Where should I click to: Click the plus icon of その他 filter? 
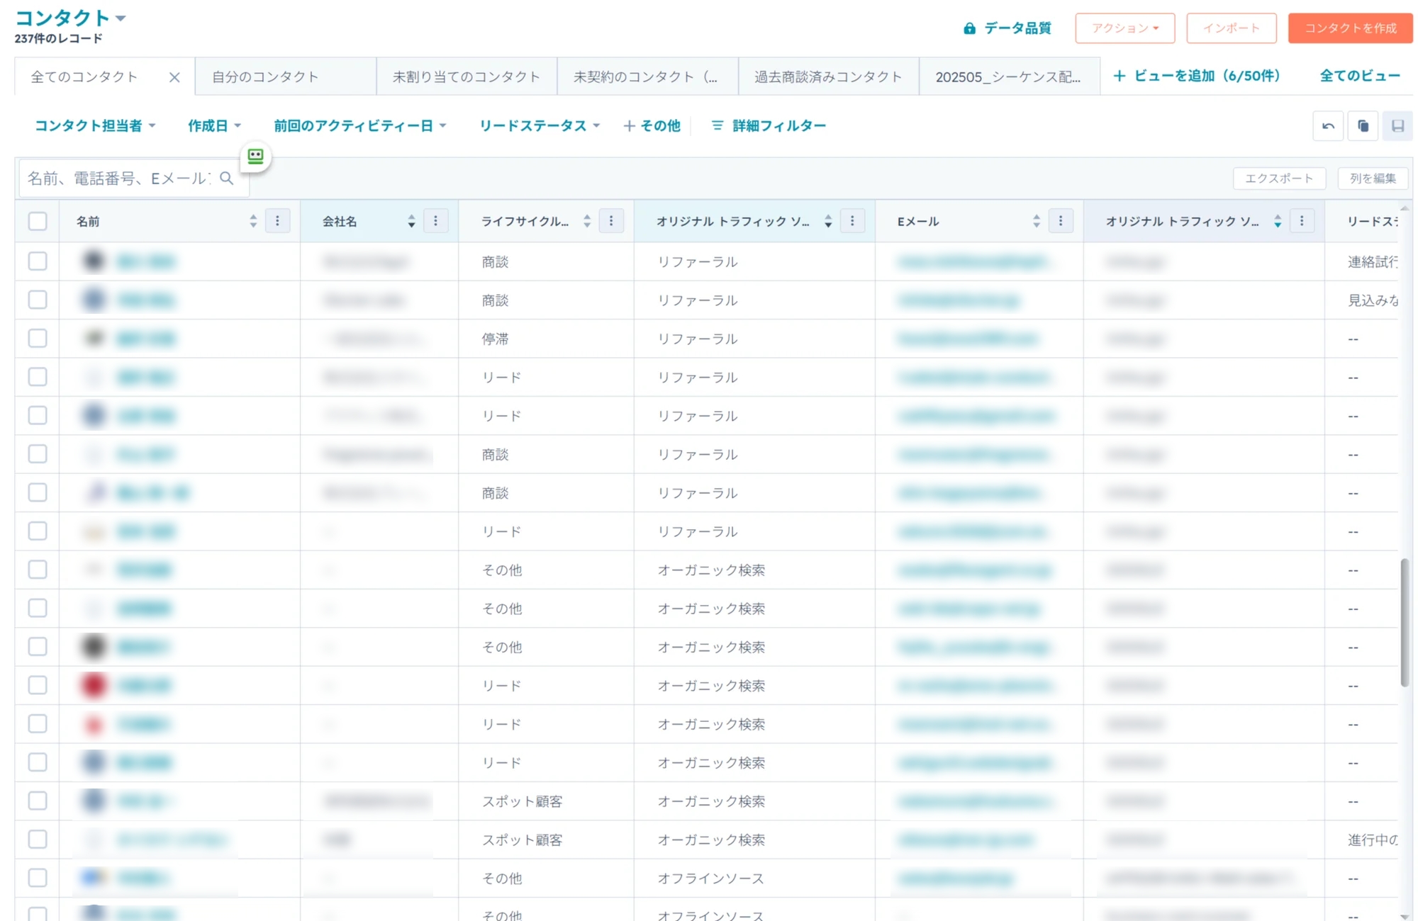pyautogui.click(x=629, y=125)
